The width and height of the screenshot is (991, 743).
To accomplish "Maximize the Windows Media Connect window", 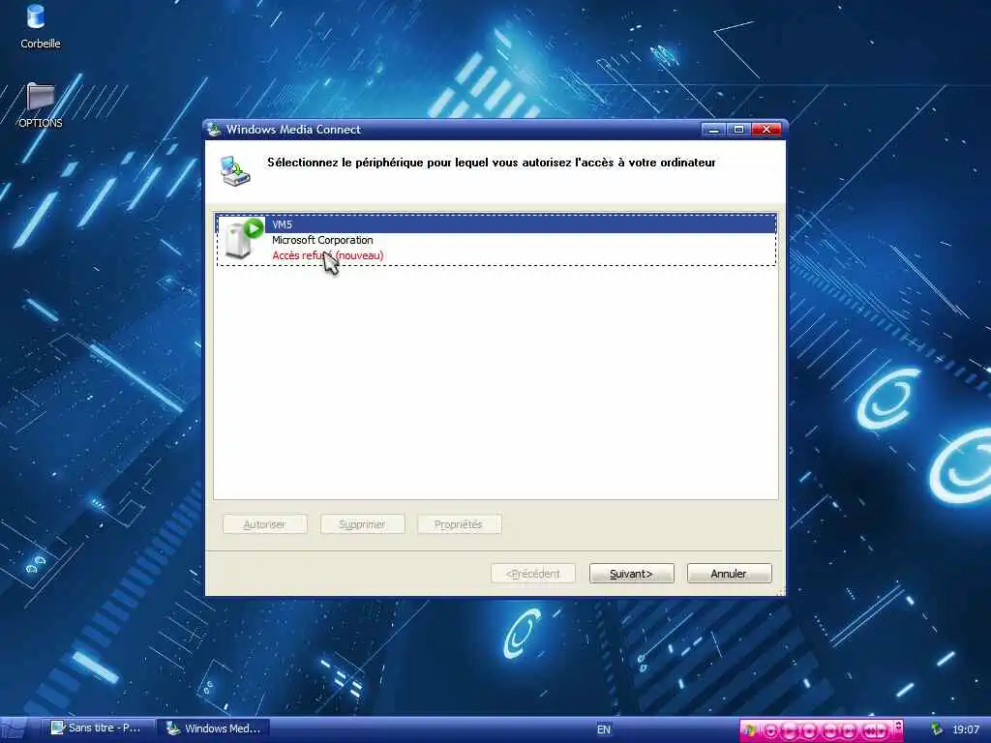I will point(738,130).
